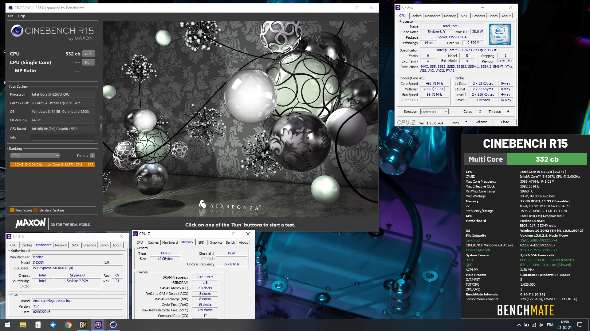This screenshot has width=590, height=331.
Task: Click the Close button in CPU-Z
Action: pyautogui.click(x=505, y=122)
